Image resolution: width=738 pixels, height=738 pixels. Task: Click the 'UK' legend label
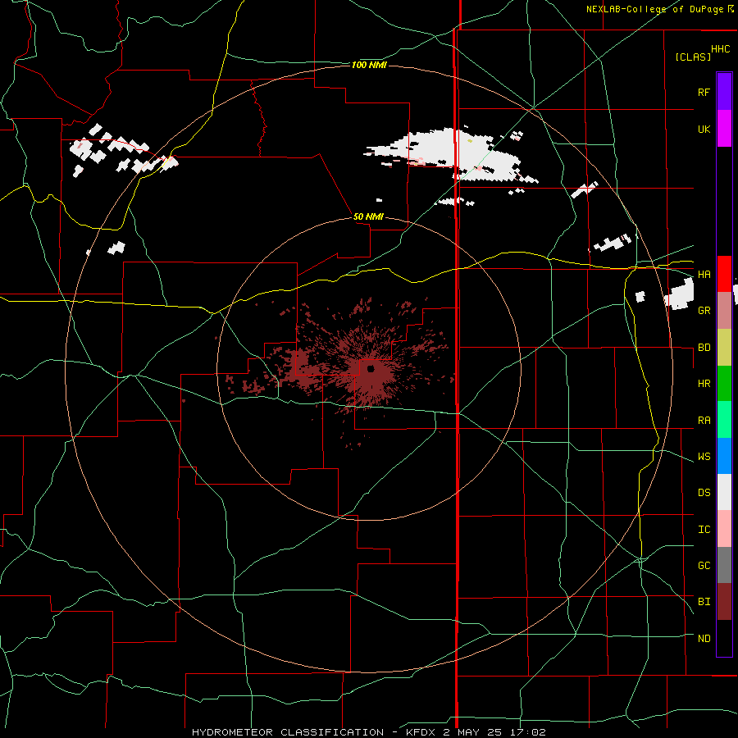pos(704,129)
